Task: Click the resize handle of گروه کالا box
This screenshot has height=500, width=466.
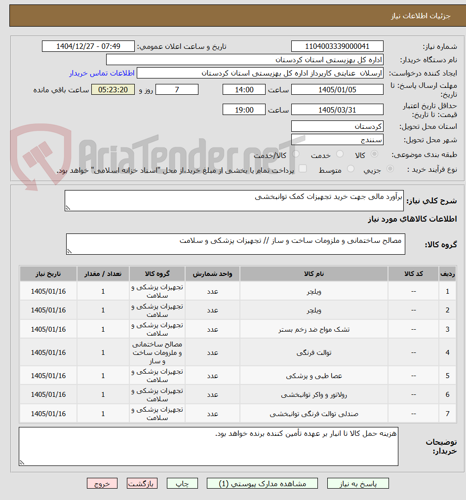Action: click(69, 251)
